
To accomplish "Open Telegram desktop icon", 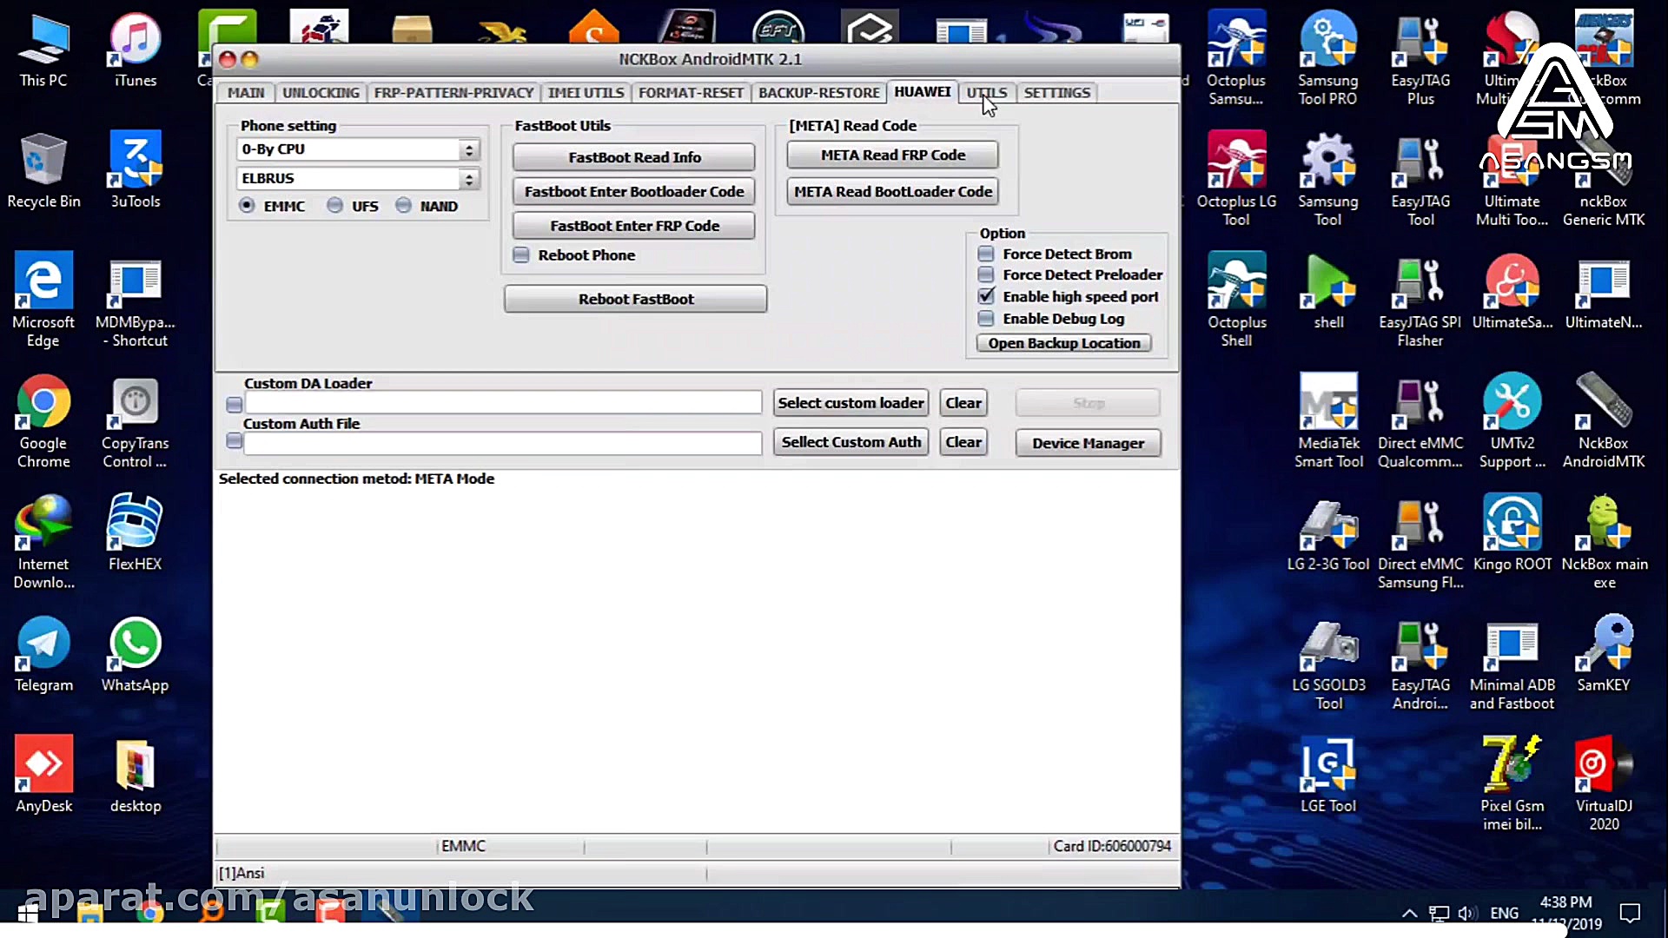I will [x=43, y=655].
